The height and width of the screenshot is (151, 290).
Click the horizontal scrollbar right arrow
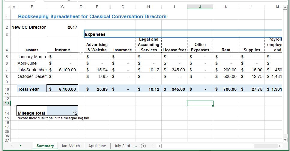coord(280,146)
